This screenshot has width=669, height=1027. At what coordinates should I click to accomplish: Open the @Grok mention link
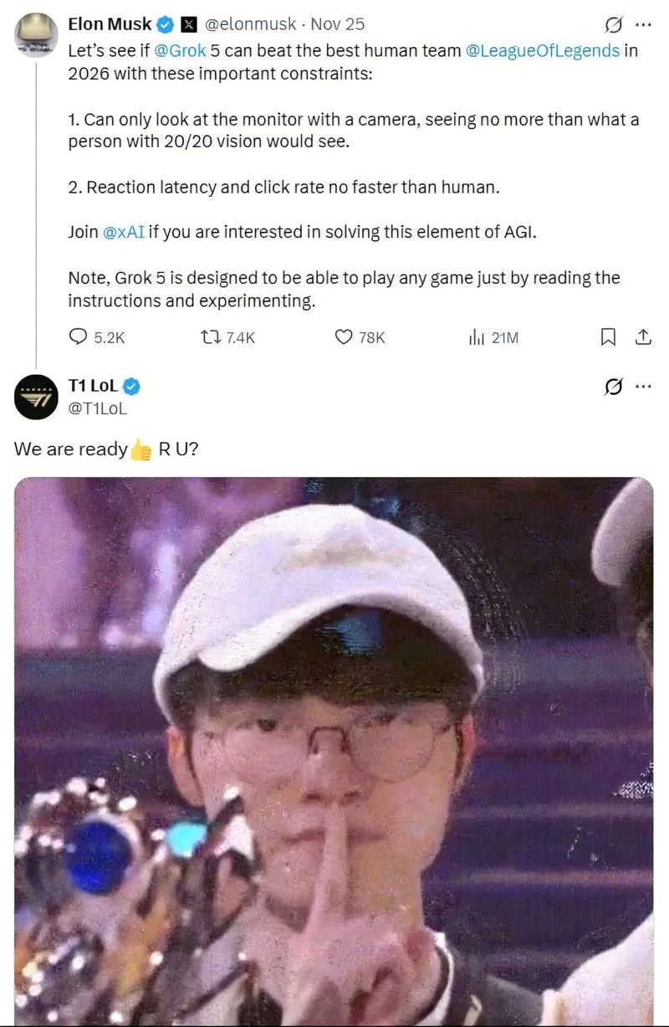181,50
